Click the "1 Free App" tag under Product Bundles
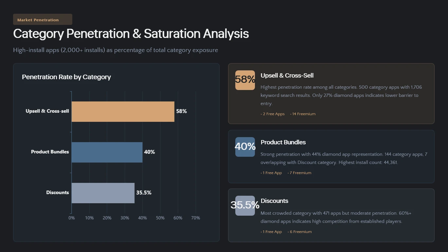Viewport: 448px width, 252px height. tap(272, 173)
